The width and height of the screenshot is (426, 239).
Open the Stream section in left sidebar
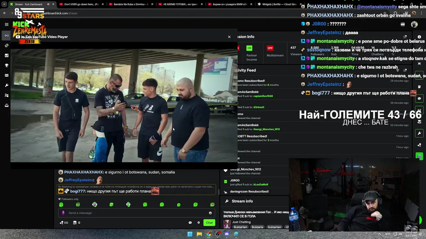click(x=6, y=36)
